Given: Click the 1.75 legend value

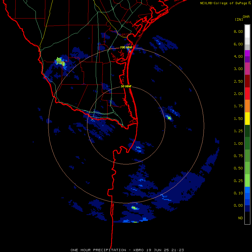Looking at the screenshot, I should [x=238, y=106].
